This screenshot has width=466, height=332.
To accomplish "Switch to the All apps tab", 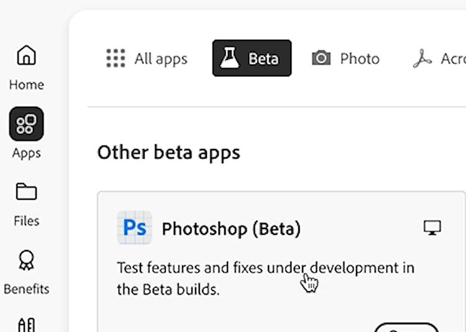I will point(160,59).
